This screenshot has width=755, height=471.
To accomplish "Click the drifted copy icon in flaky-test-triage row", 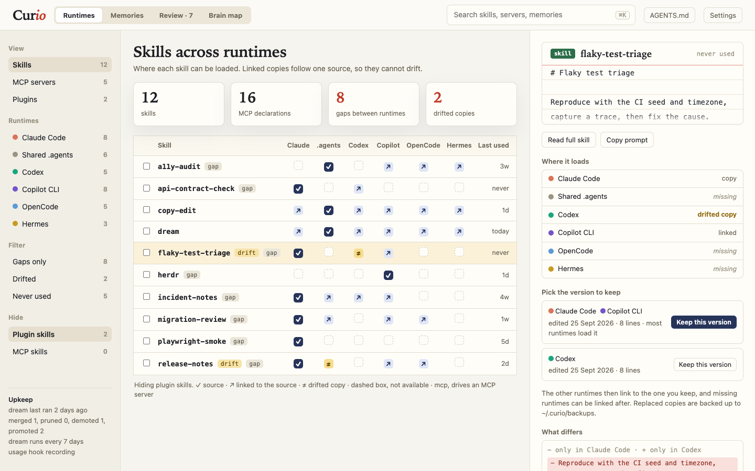I will tap(359, 253).
